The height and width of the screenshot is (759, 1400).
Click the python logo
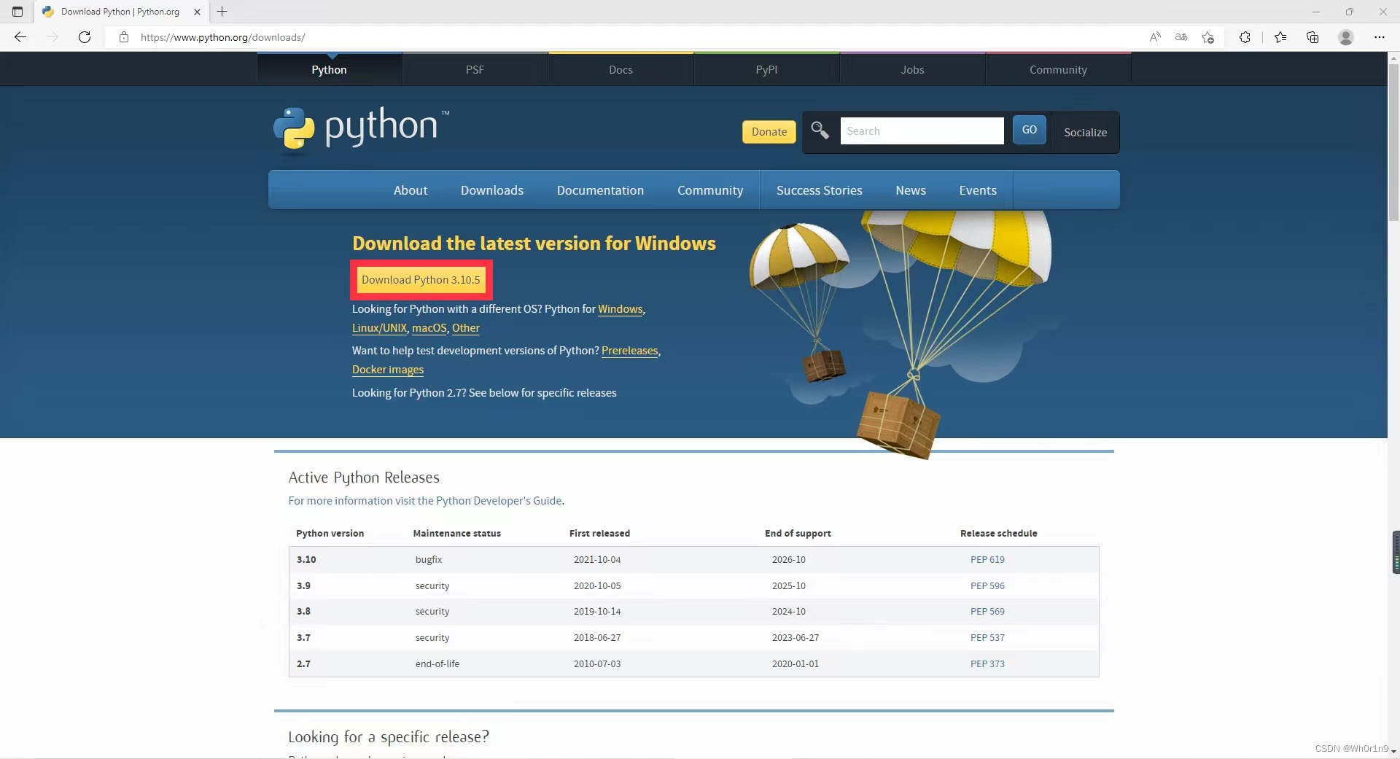[362, 130]
